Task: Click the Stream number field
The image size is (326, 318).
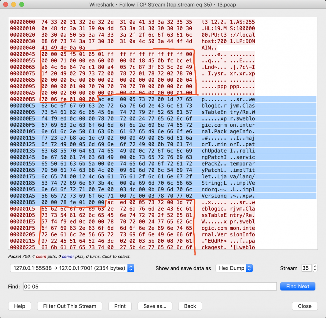Action: click(306, 268)
